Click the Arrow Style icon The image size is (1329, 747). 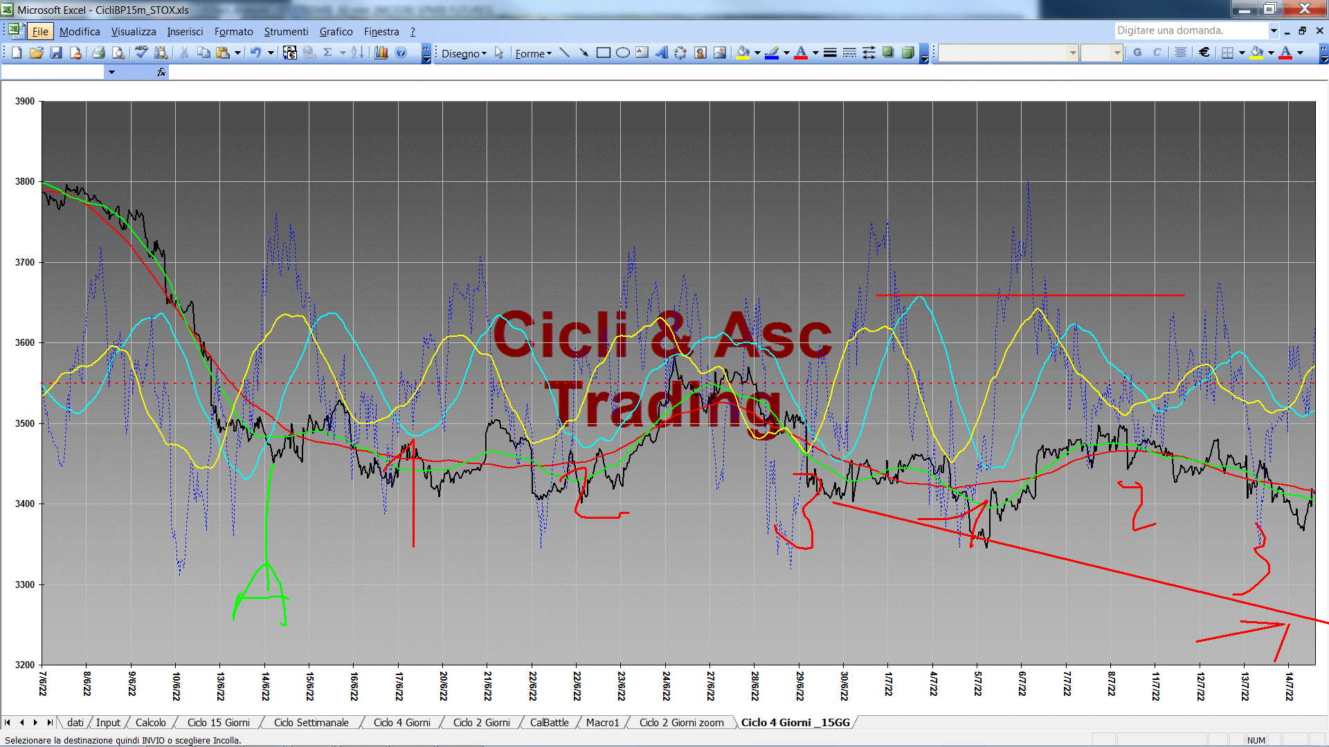(x=869, y=53)
